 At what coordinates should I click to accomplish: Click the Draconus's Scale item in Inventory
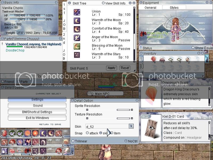click(153, 59)
